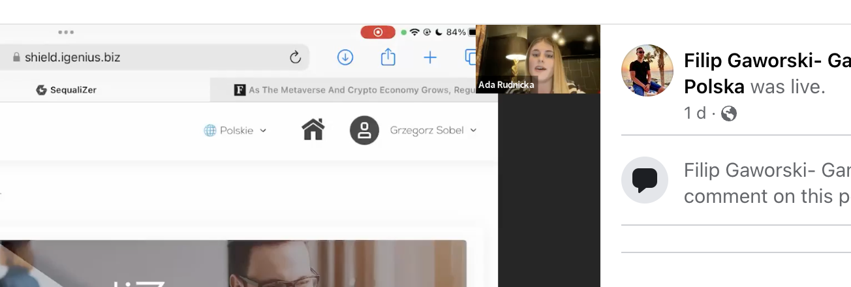
Task: Click the Wi-Fi status icon
Action: (414, 32)
